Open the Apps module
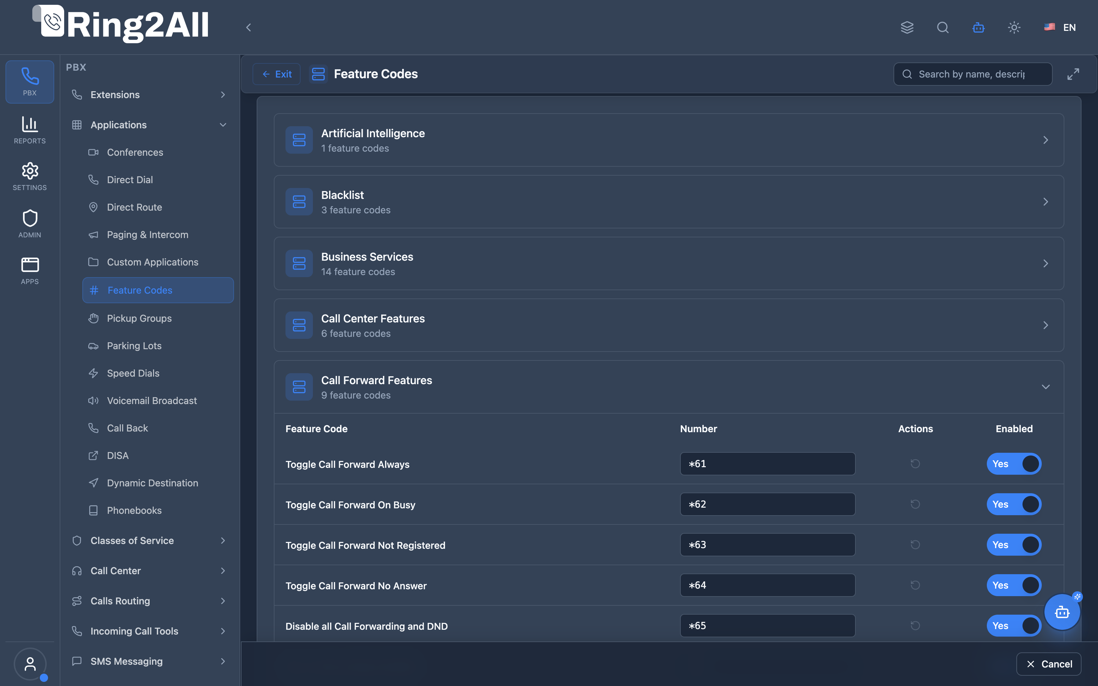The width and height of the screenshot is (1098, 686). click(x=30, y=270)
